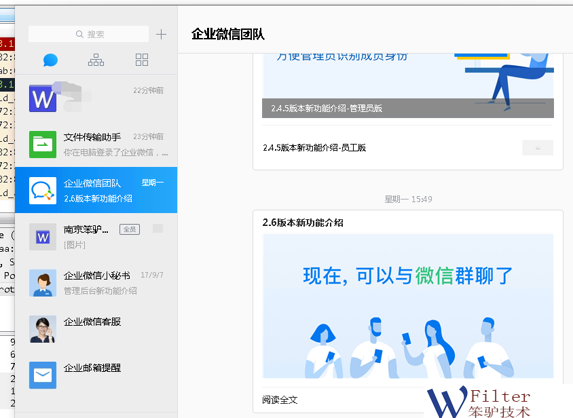Open the chat messages tab icon
This screenshot has height=418, width=573.
[50, 60]
